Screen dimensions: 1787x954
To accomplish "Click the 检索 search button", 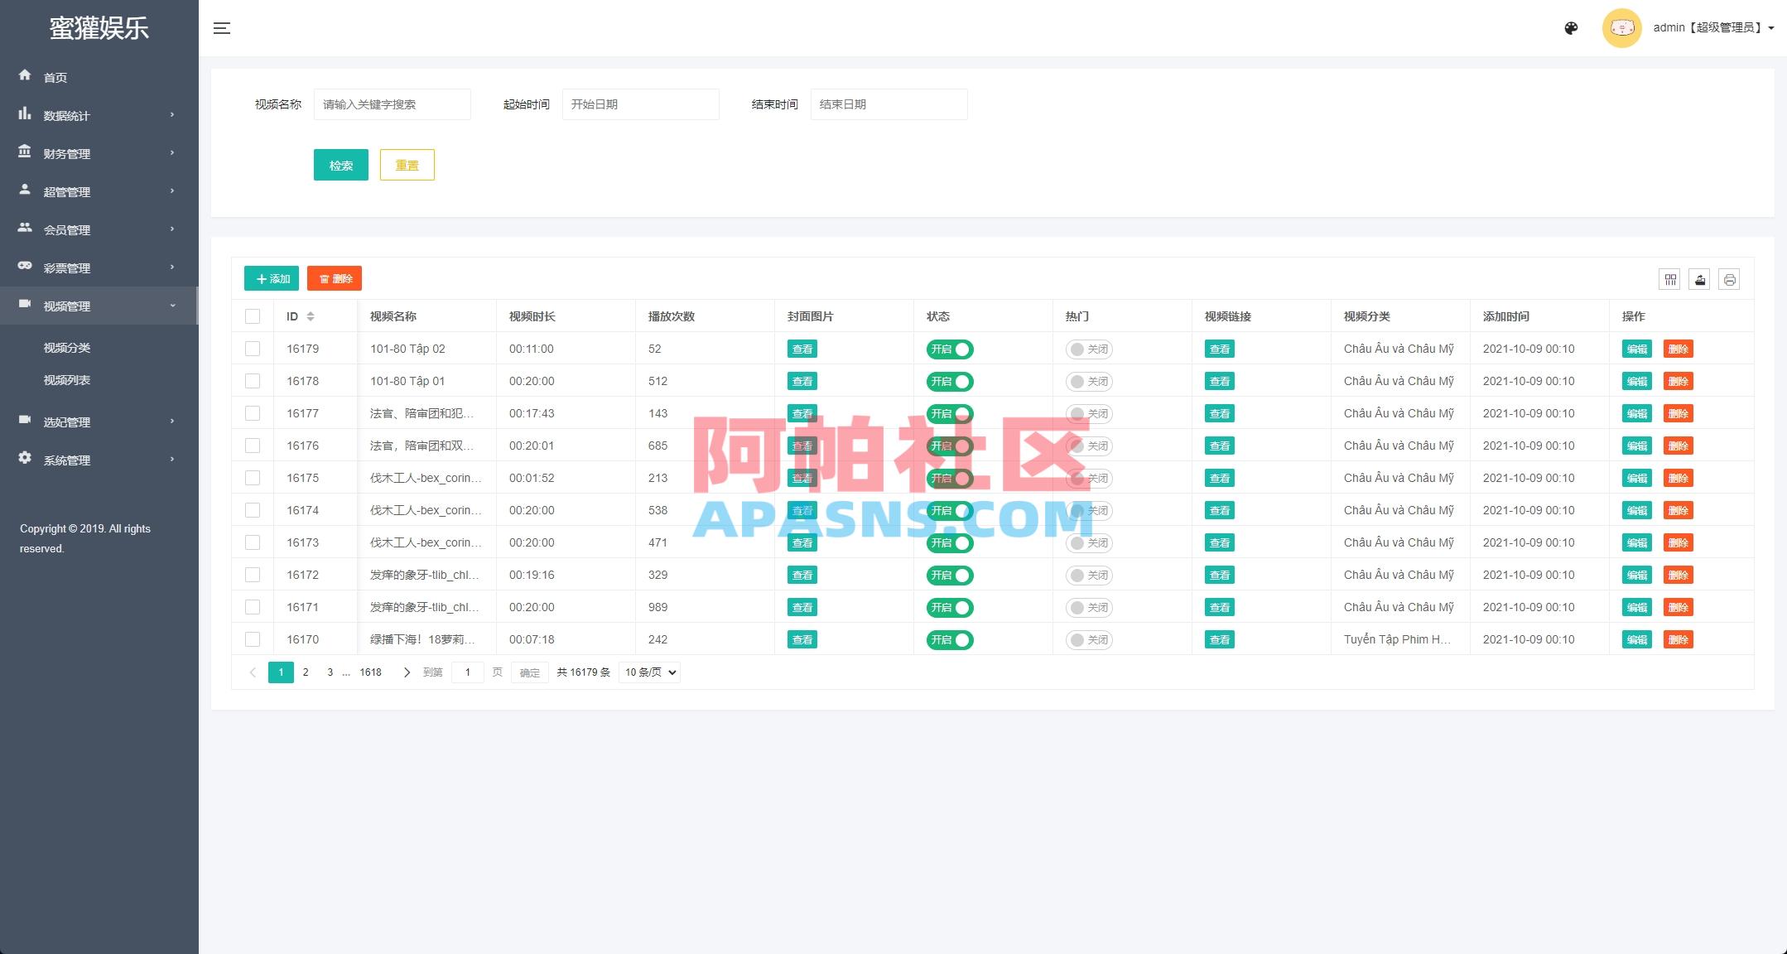I will pos(340,165).
